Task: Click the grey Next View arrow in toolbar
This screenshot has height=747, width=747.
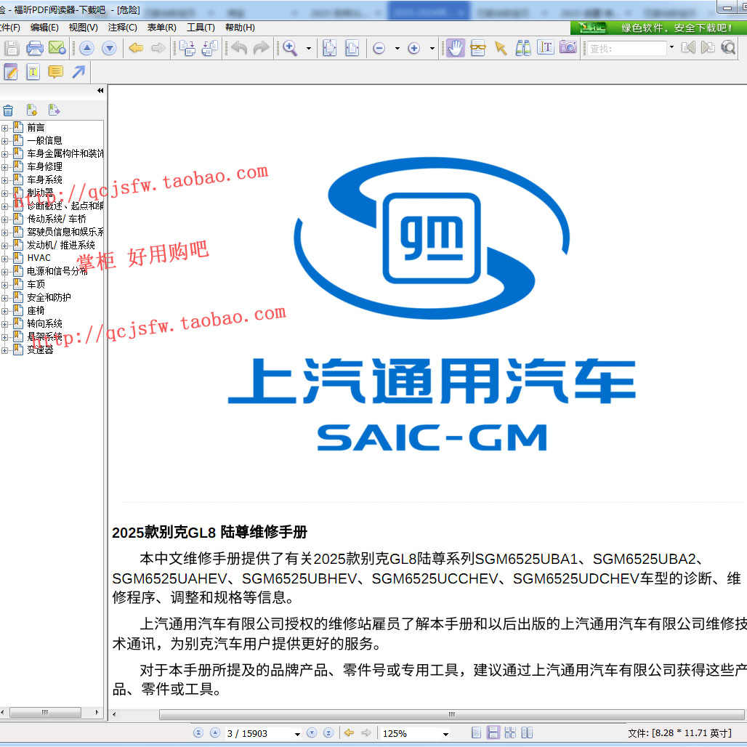Action: coord(158,48)
